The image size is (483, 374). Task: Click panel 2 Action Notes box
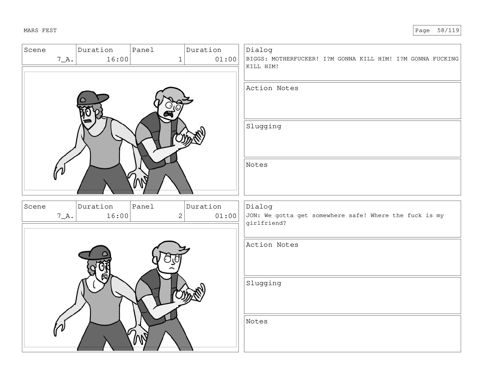pyautogui.click(x=352, y=257)
